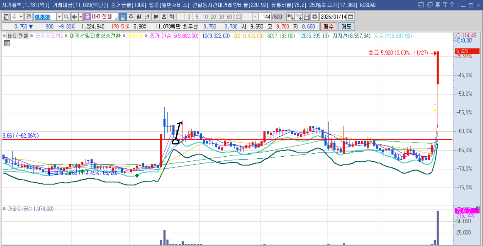483x246 pixels.
Task: Click the blue 매도 sell button
Action: (346, 26)
